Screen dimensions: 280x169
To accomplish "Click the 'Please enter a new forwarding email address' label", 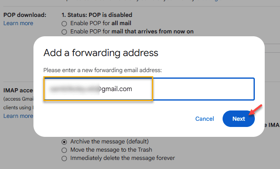I will 102,70.
